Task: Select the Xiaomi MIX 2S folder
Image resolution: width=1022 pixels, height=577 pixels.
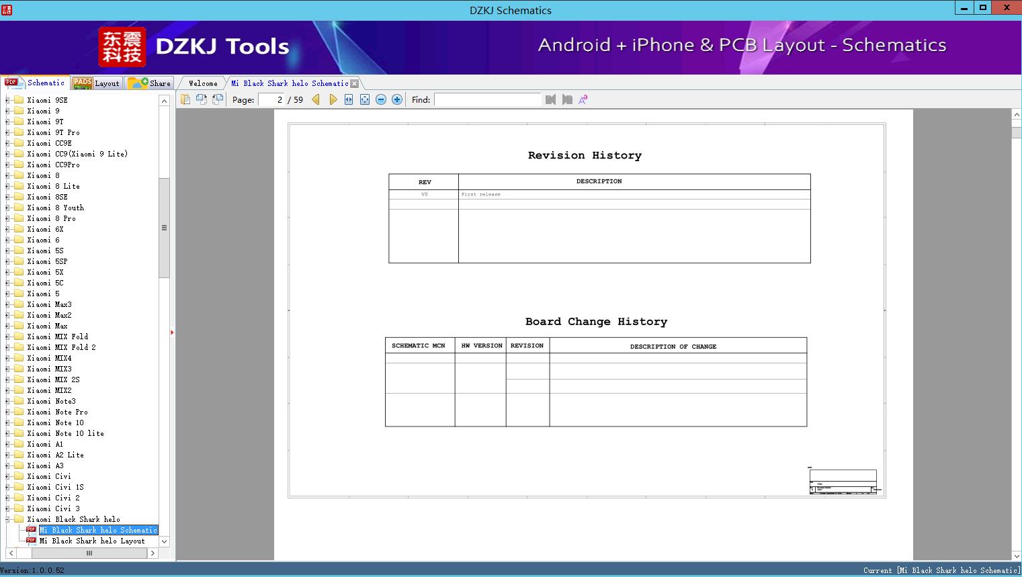Action: pyautogui.click(x=53, y=380)
